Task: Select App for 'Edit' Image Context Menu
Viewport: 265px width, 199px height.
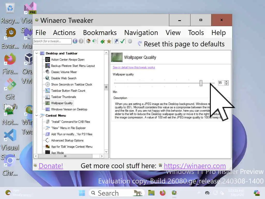Action: point(72,147)
